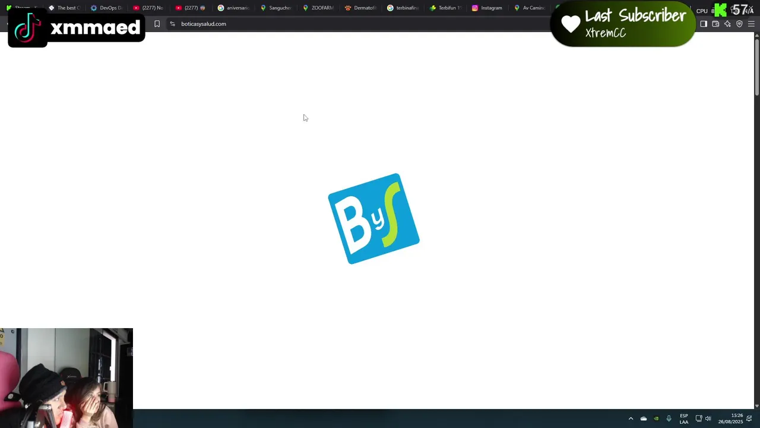Open the browser hamburger menu

coord(751,24)
